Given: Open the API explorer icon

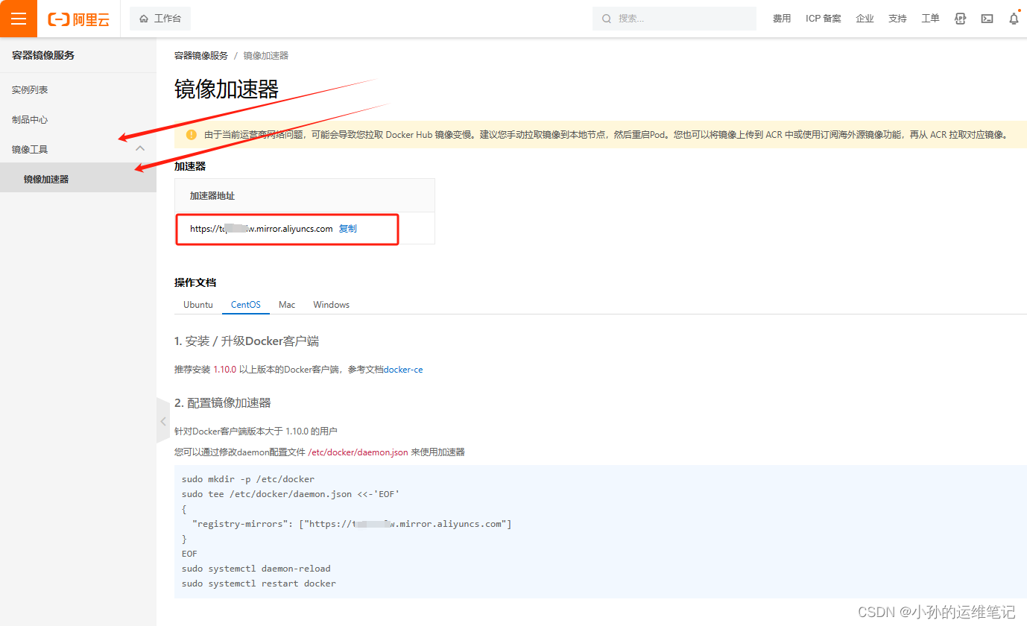Looking at the screenshot, I should 961,19.
